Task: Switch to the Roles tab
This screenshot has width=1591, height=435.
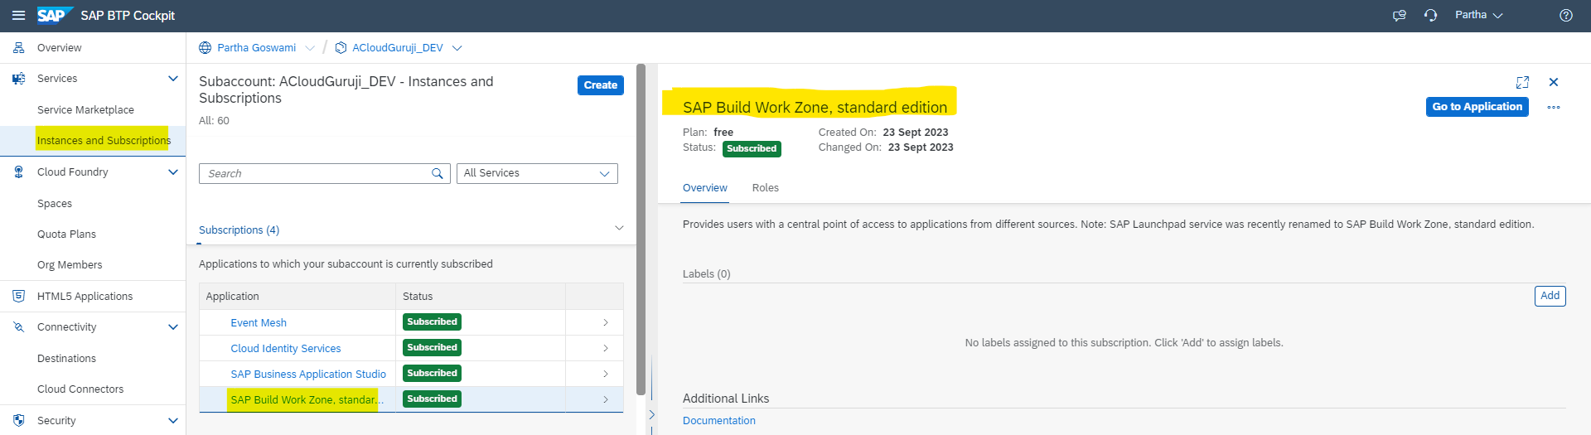Action: pyautogui.click(x=765, y=188)
